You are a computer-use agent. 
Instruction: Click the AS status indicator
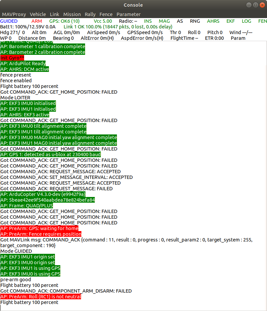pos(180,21)
